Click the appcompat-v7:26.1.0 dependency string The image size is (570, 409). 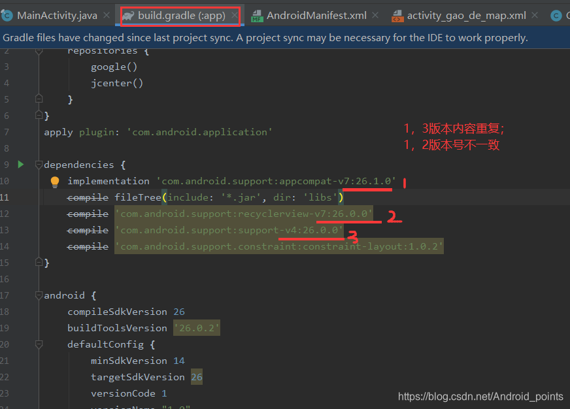(277, 181)
